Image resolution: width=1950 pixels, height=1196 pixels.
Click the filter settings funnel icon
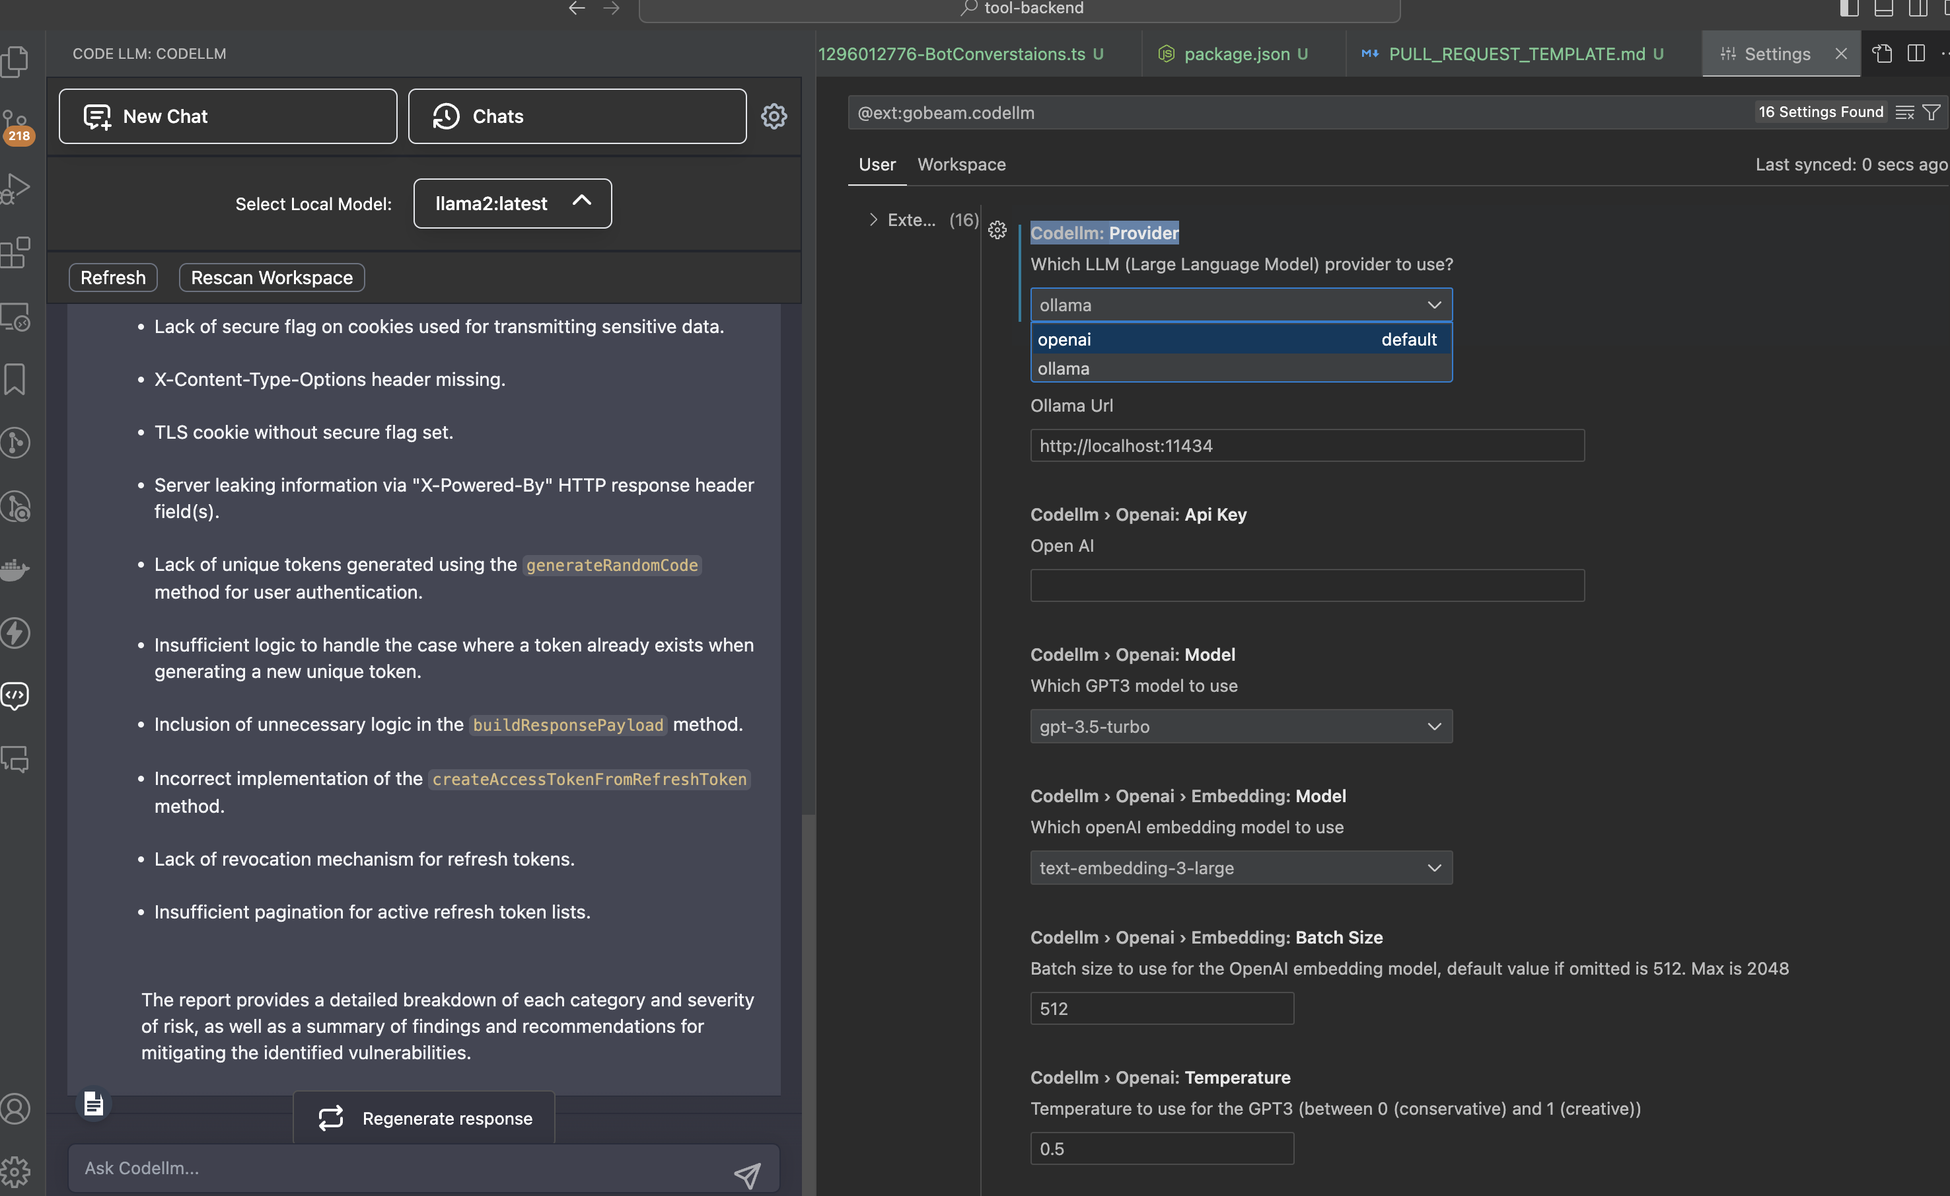tap(1932, 112)
